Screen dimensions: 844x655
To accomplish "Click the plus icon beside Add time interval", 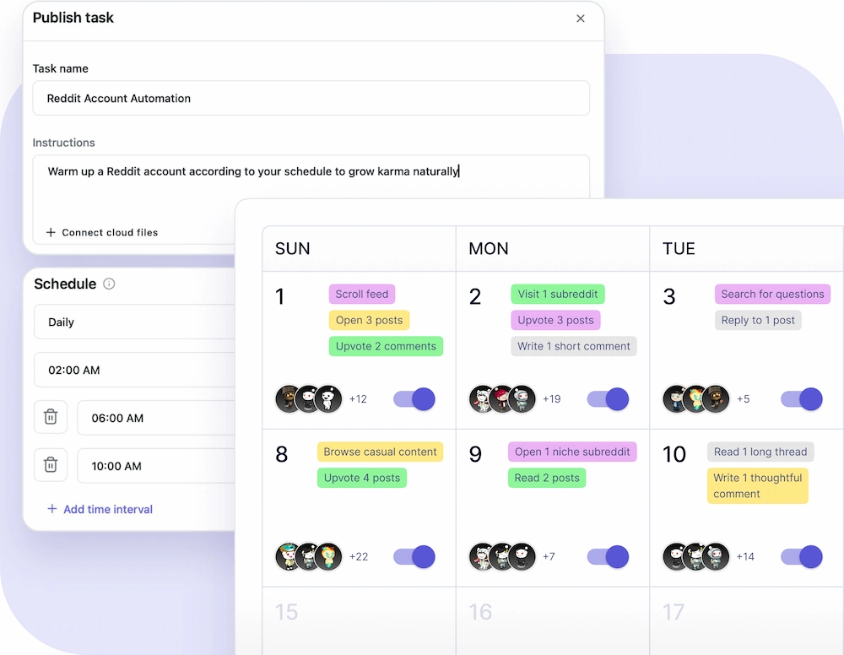I will point(51,509).
